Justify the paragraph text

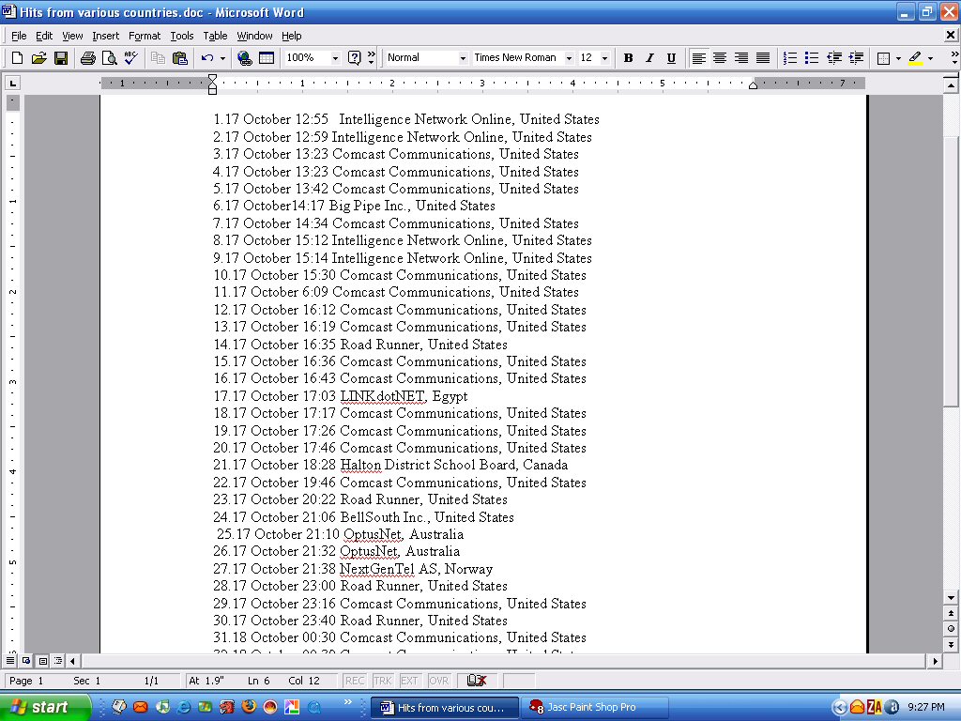(763, 58)
